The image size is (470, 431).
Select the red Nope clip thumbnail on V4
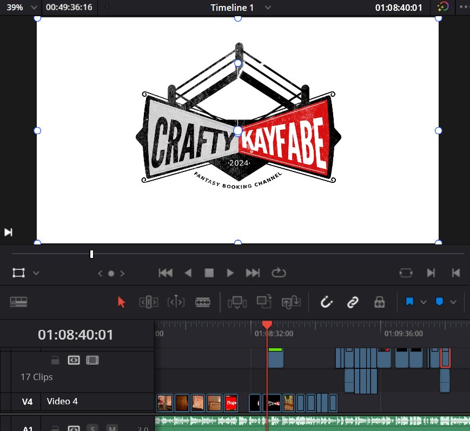(231, 403)
